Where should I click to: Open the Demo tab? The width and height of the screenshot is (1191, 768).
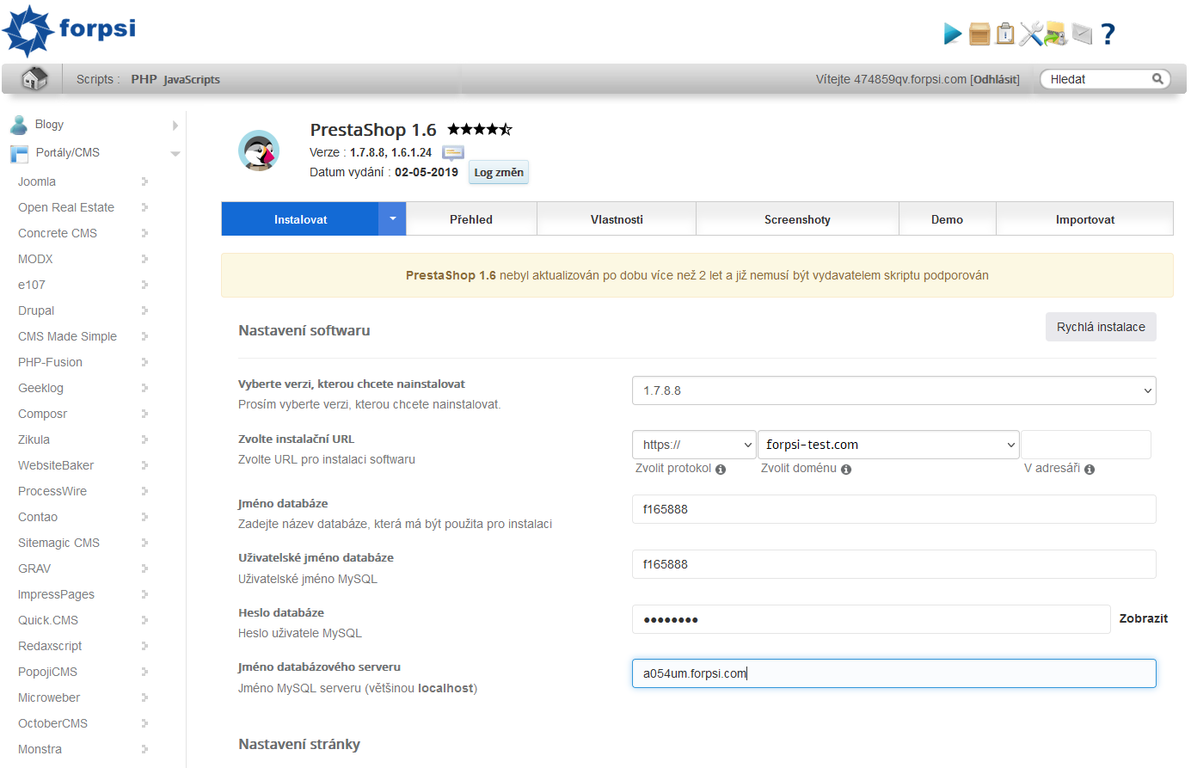(x=947, y=219)
